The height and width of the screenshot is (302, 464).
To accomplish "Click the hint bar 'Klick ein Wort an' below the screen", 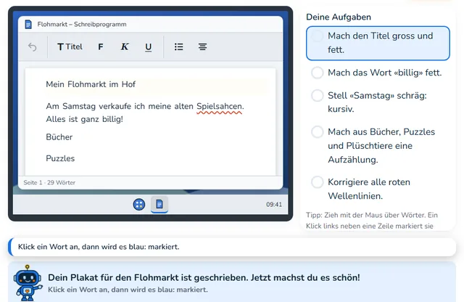I will [232, 247].
